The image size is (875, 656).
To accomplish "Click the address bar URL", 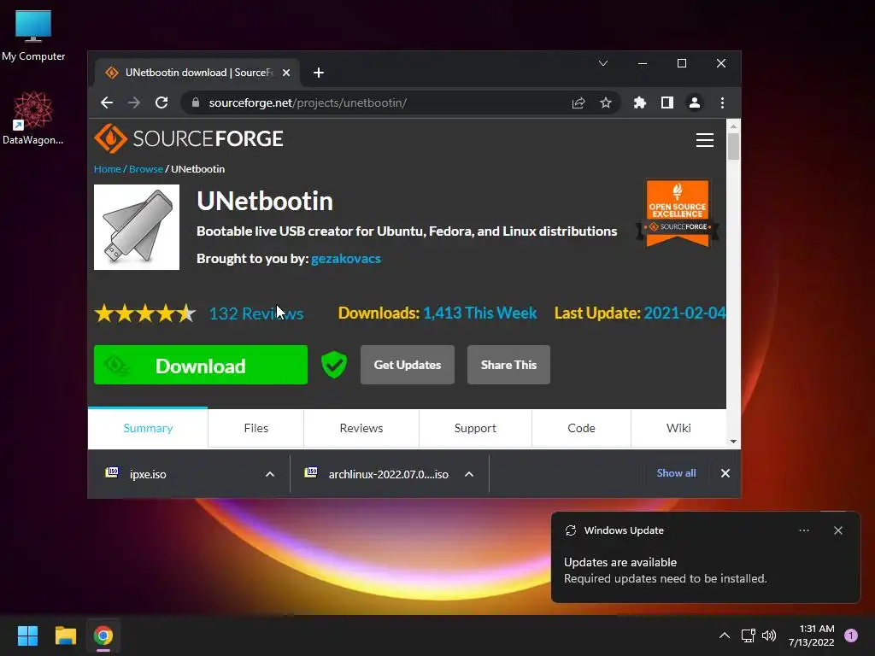I will (x=308, y=102).
